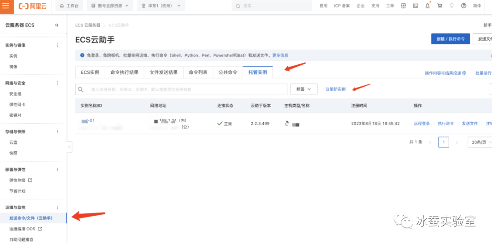Open 节省计划 in sidebar
The height and width of the screenshot is (243, 492).
pos(17,191)
